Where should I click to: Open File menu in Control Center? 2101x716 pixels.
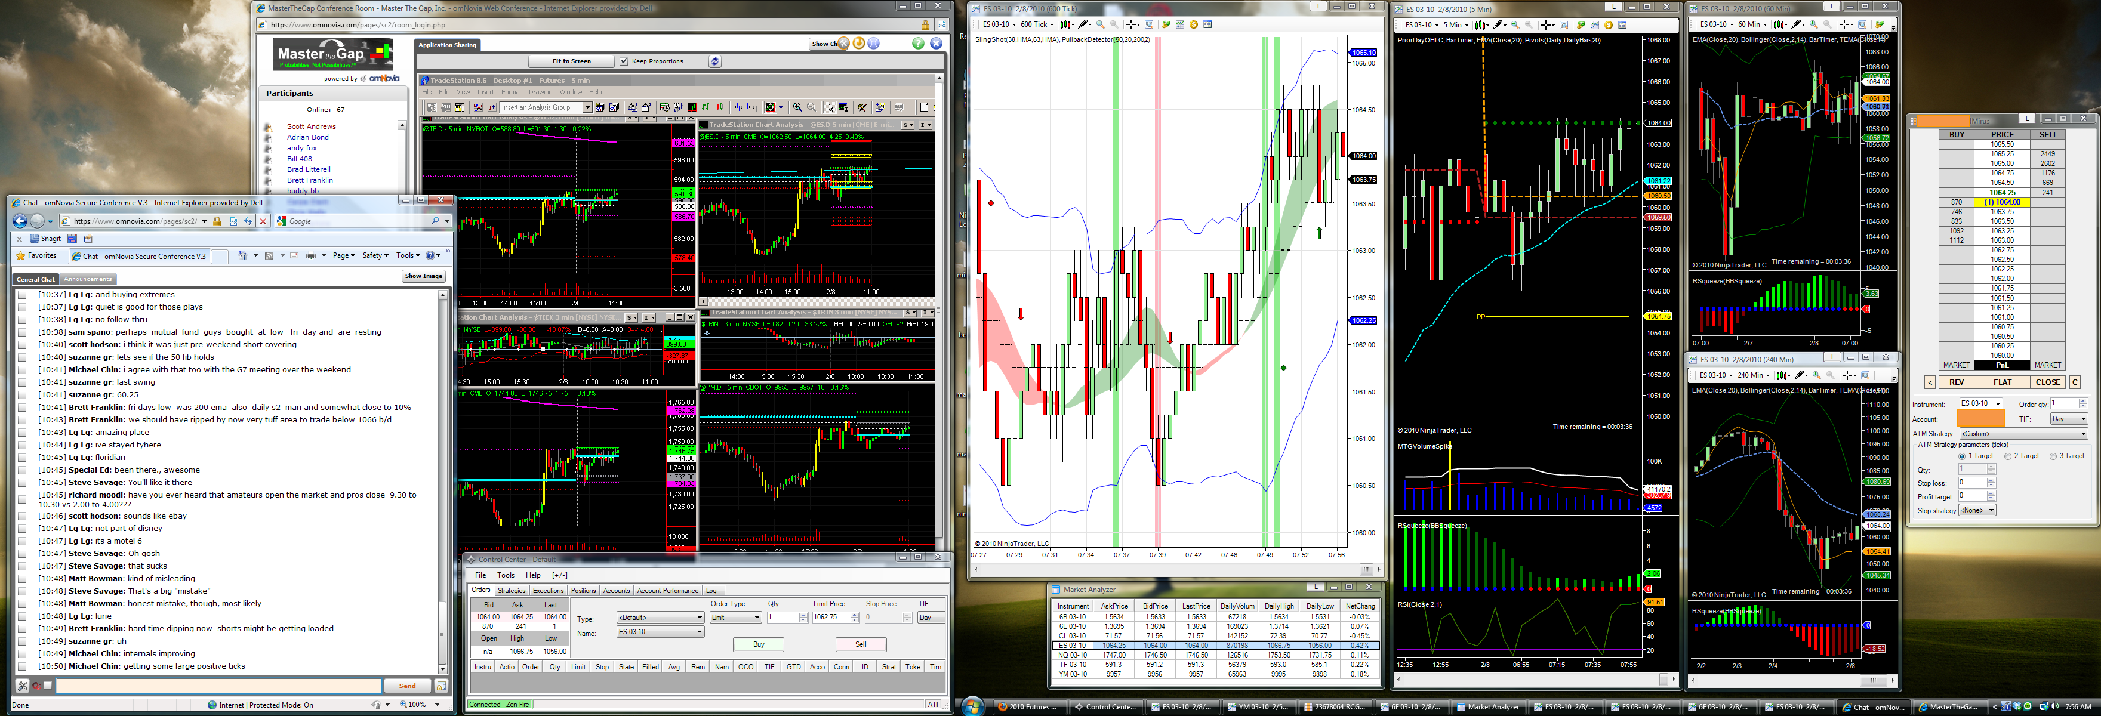(x=480, y=575)
